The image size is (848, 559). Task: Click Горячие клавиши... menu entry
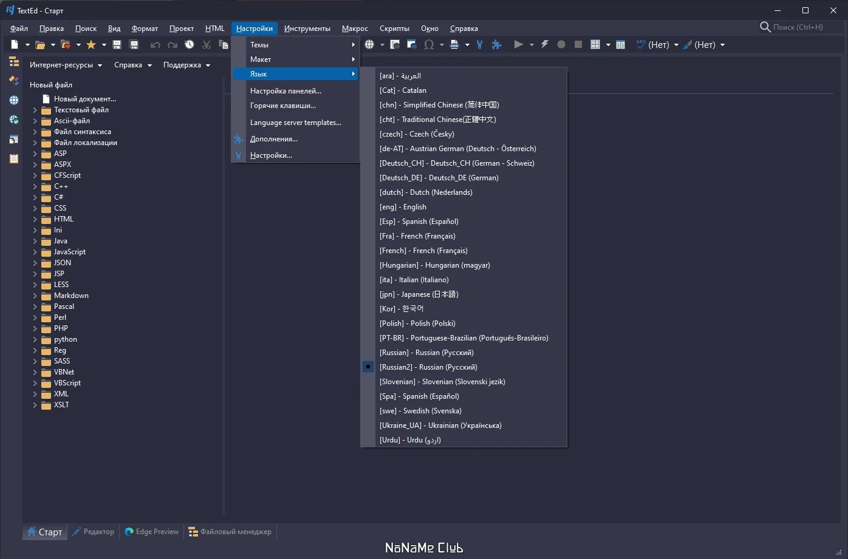point(295,105)
